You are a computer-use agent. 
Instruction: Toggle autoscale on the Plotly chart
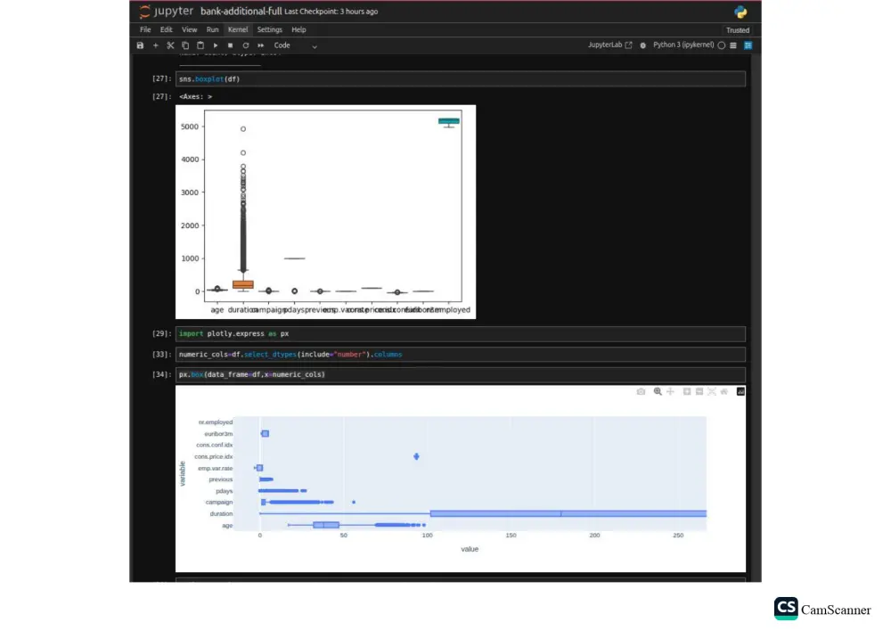pos(713,390)
